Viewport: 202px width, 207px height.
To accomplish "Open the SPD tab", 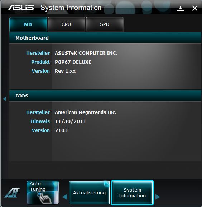I will point(105,24).
